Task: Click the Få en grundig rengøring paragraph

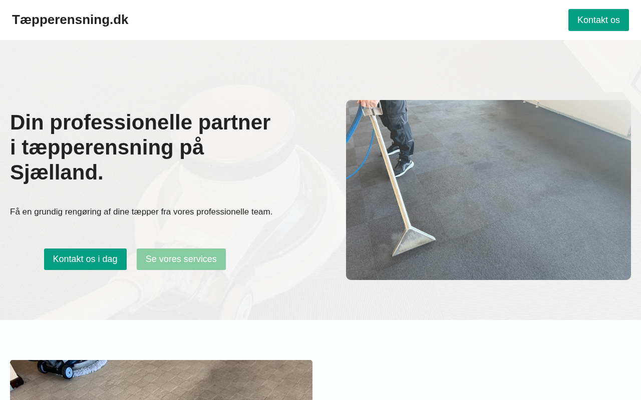Action: pyautogui.click(x=141, y=211)
